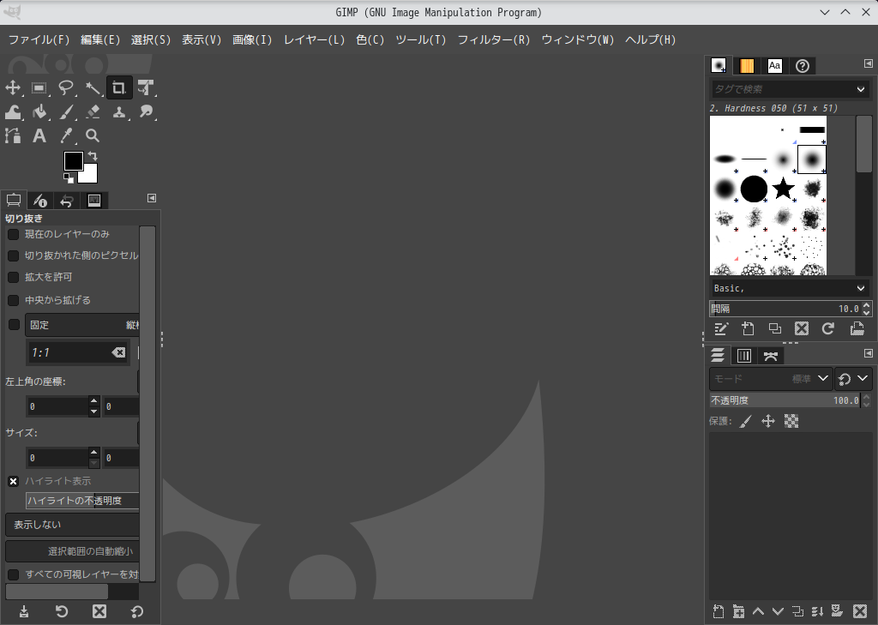Open the 表示しない guides dropdown
The image size is (878, 625).
[x=72, y=525]
